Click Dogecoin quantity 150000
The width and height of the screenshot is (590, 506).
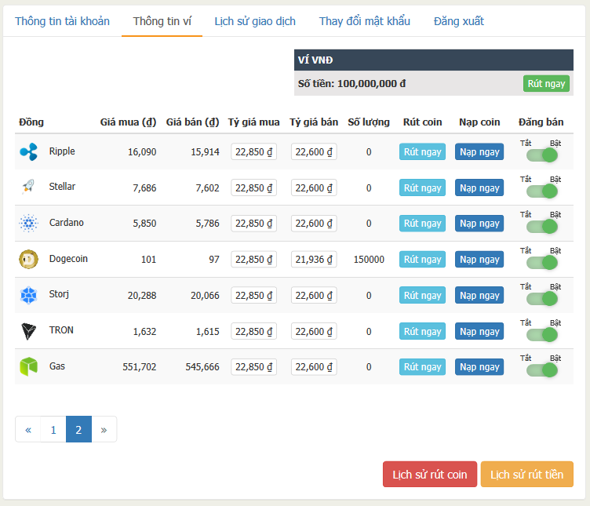pyautogui.click(x=369, y=259)
